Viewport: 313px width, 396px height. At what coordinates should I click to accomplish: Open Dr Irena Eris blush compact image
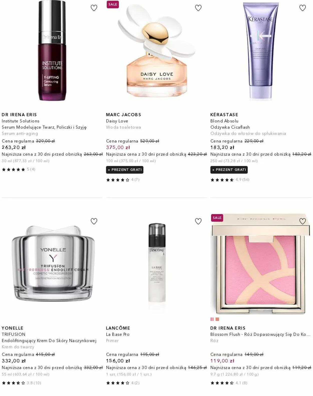[261, 264]
